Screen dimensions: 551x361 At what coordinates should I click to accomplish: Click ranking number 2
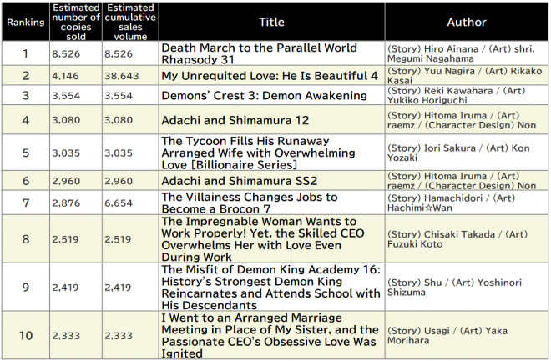(26, 76)
